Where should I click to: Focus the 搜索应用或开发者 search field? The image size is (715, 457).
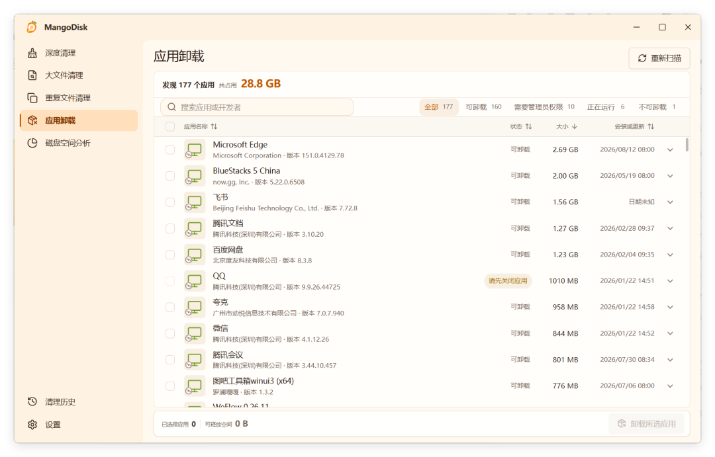point(257,107)
